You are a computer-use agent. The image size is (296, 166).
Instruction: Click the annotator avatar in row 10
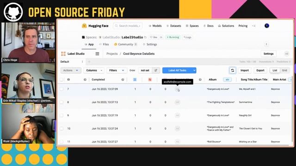click(177, 129)
